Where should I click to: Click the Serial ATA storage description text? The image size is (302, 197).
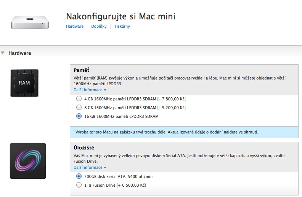179,159
